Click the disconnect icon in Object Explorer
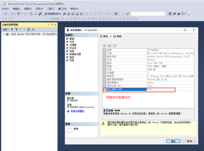Viewport: 204px width, 151px height. [16, 29]
